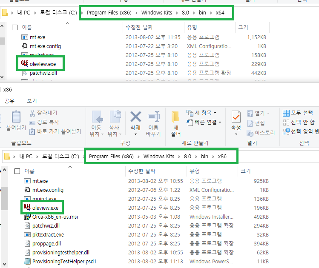Expand chevron after bin in x64 path
Screen dimensions: 319x268
click(x=211, y=13)
